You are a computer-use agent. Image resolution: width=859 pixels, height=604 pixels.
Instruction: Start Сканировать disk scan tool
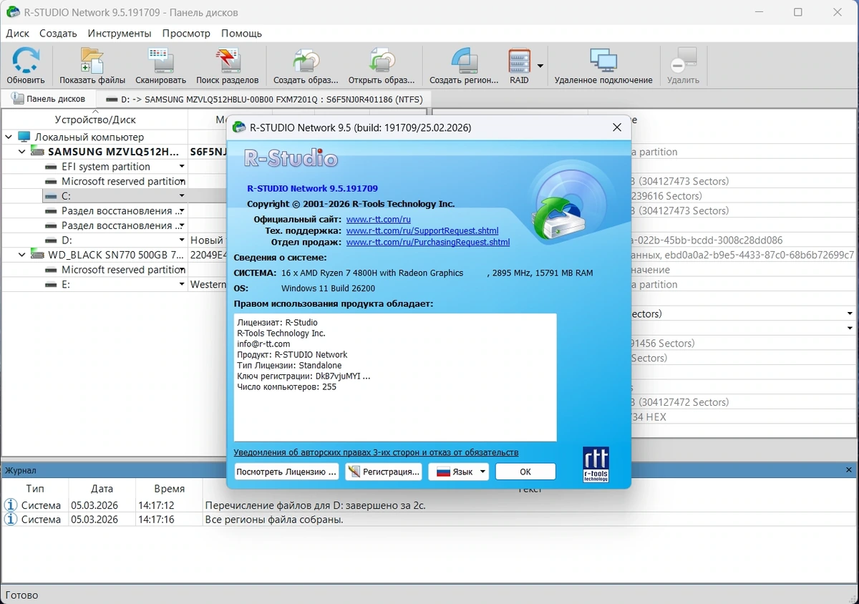(x=160, y=67)
